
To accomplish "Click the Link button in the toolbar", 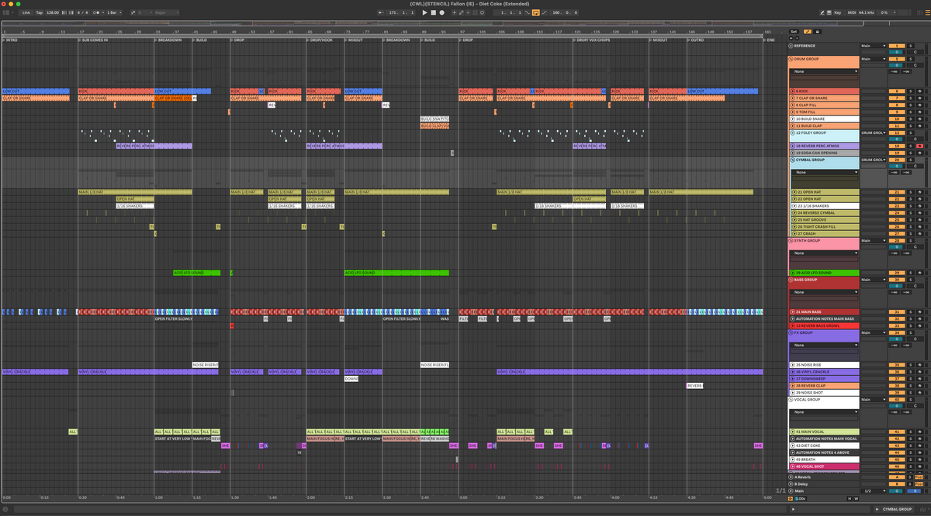I will point(26,12).
